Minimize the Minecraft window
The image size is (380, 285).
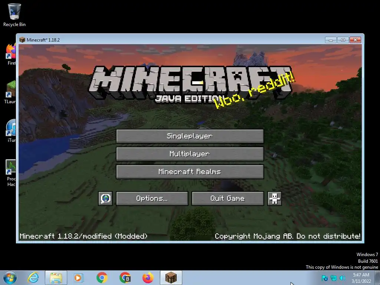(331, 40)
